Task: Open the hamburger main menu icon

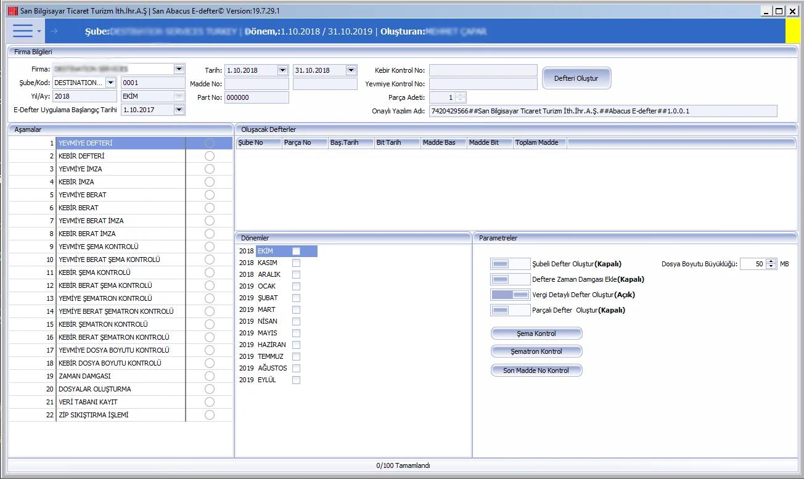Action: tap(22, 30)
